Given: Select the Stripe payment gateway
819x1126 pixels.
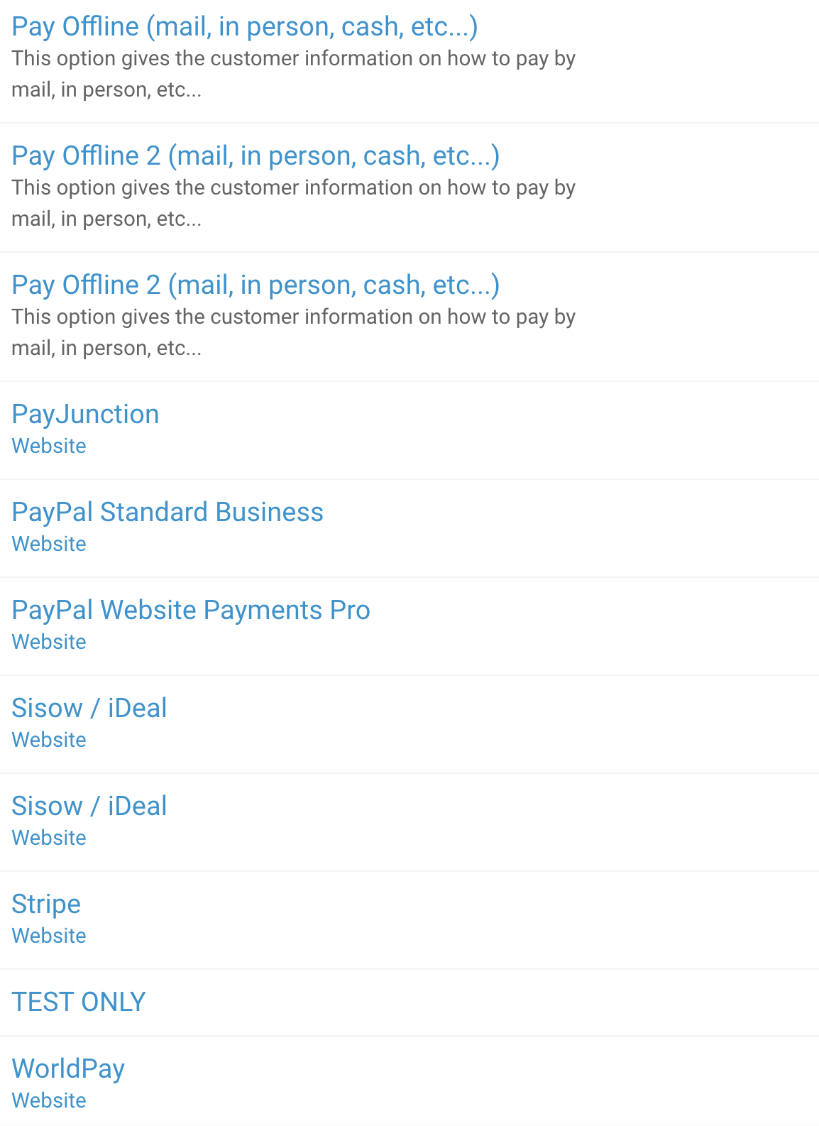Looking at the screenshot, I should 46,904.
